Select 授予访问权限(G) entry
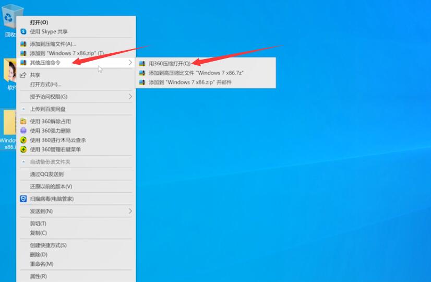 (x=76, y=97)
